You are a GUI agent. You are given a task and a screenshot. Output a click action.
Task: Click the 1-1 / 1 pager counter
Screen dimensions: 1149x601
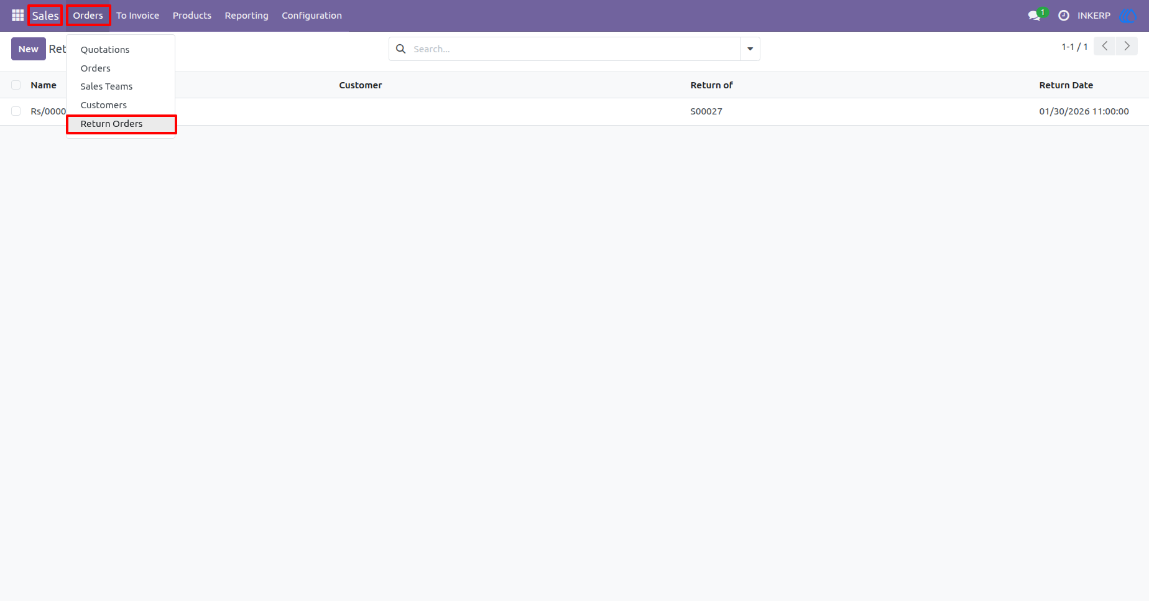point(1074,47)
